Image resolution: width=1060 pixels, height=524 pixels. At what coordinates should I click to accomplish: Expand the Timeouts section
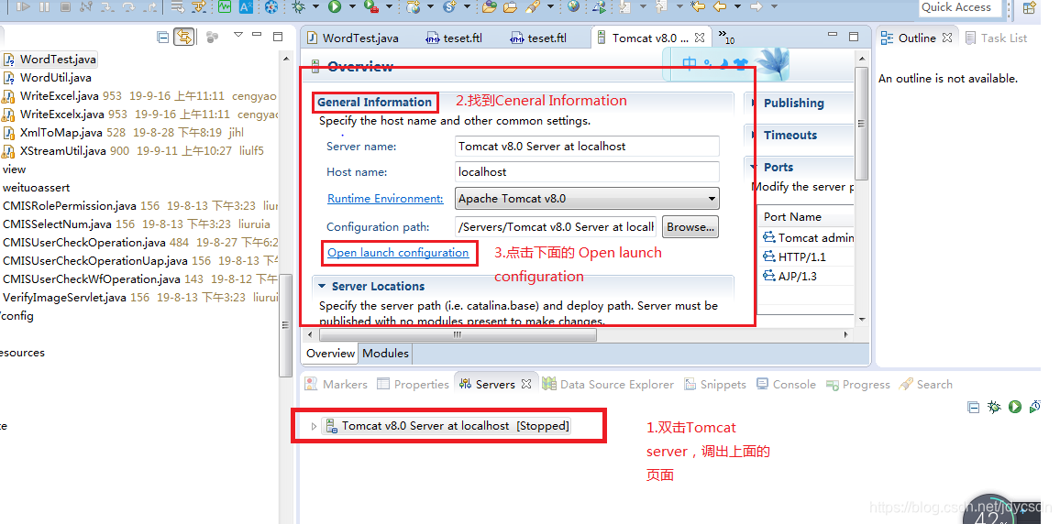pos(754,135)
